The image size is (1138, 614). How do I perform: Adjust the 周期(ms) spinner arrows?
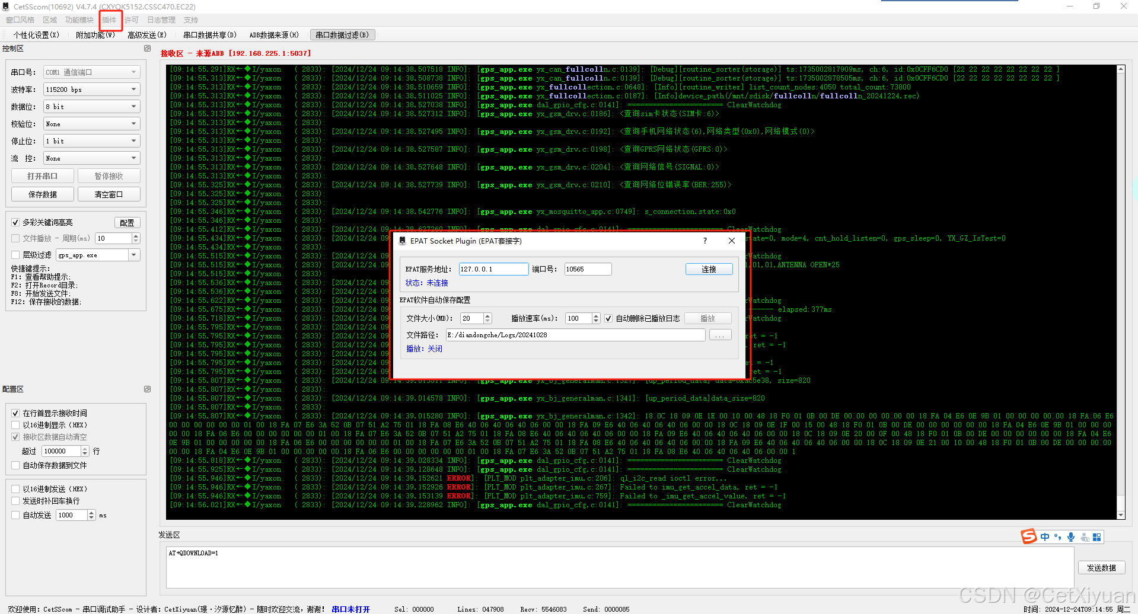coord(136,238)
